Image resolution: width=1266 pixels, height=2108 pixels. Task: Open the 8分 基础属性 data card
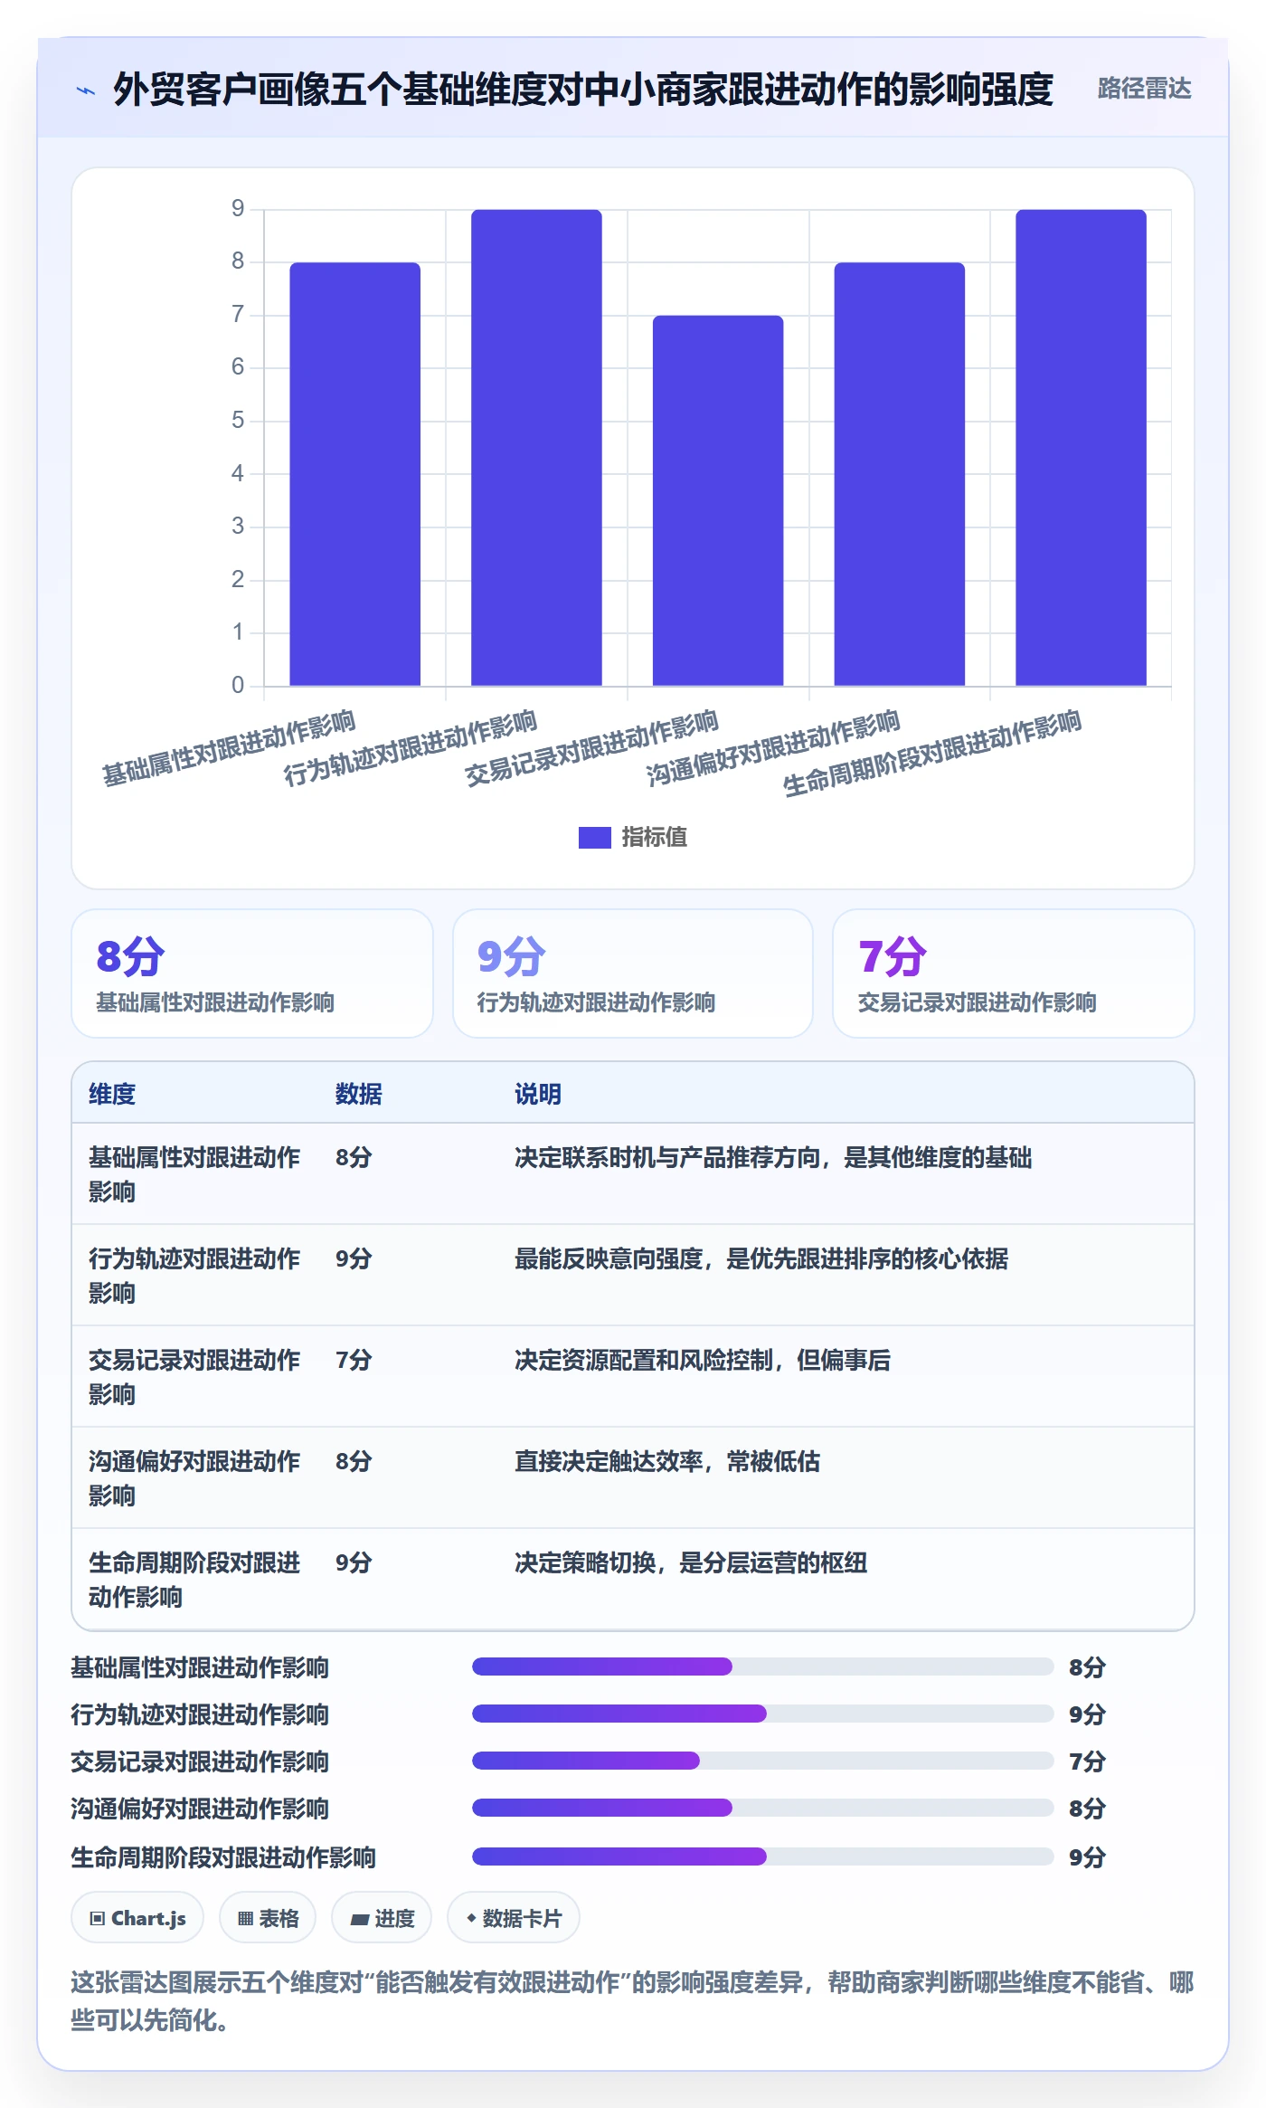pos(252,973)
